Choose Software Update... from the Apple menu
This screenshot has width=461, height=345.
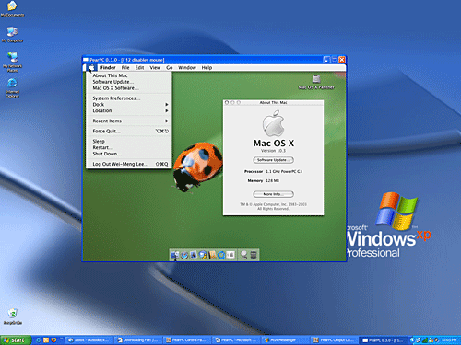tap(128, 82)
